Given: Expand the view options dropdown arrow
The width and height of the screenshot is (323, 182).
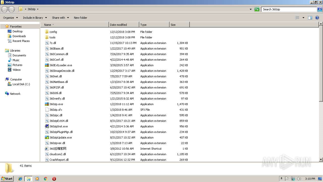Looking at the screenshot, I should click(303, 18).
